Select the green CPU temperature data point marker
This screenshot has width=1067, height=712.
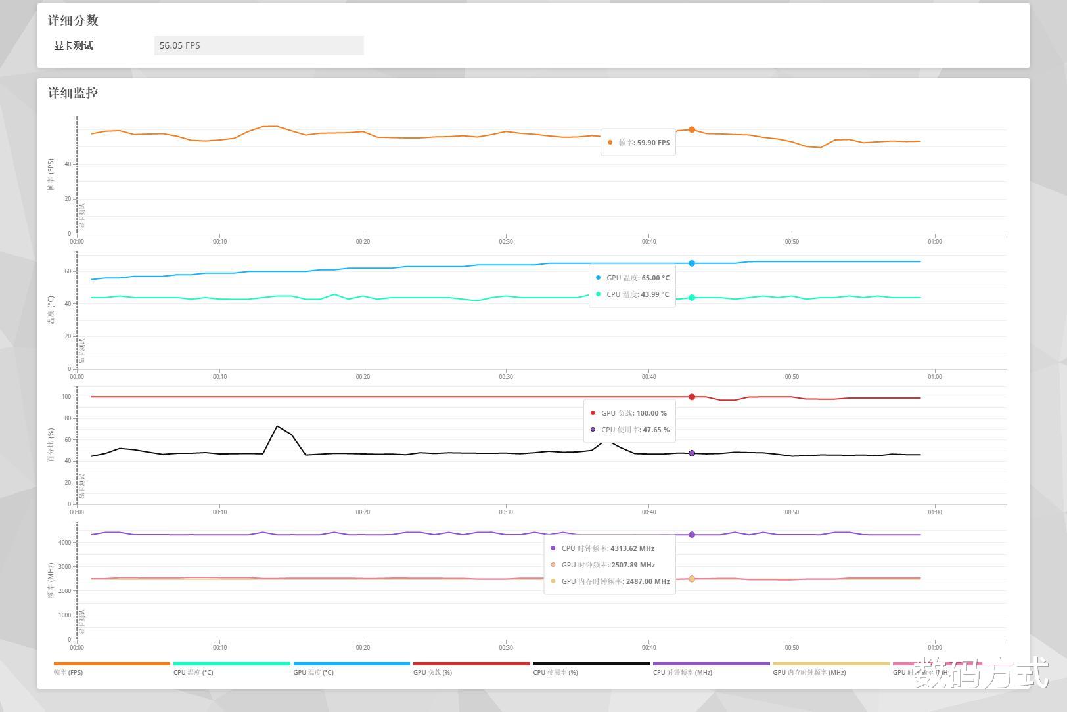pyautogui.click(x=692, y=298)
